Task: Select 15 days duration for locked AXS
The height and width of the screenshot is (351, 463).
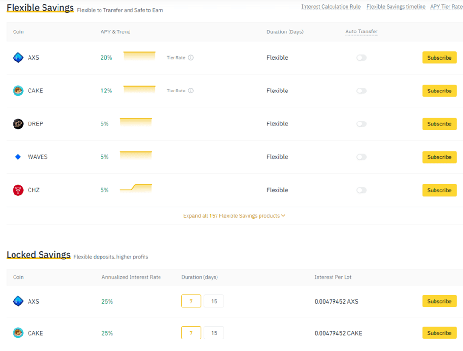Action: [x=214, y=301]
